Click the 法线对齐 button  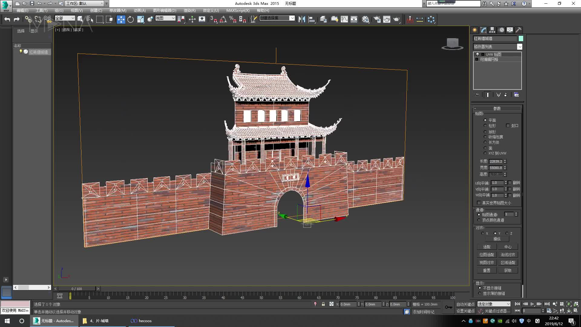pos(508,255)
